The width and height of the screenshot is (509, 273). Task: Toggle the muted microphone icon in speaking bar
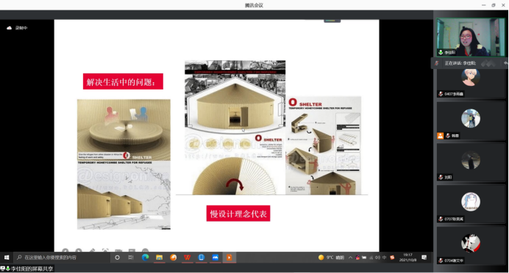pyautogui.click(x=437, y=63)
